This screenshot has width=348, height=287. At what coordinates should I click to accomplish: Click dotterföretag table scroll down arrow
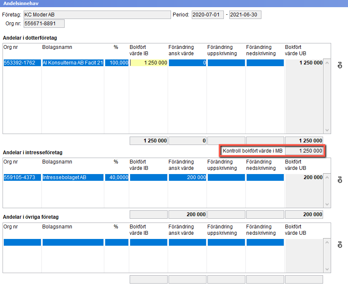point(327,130)
